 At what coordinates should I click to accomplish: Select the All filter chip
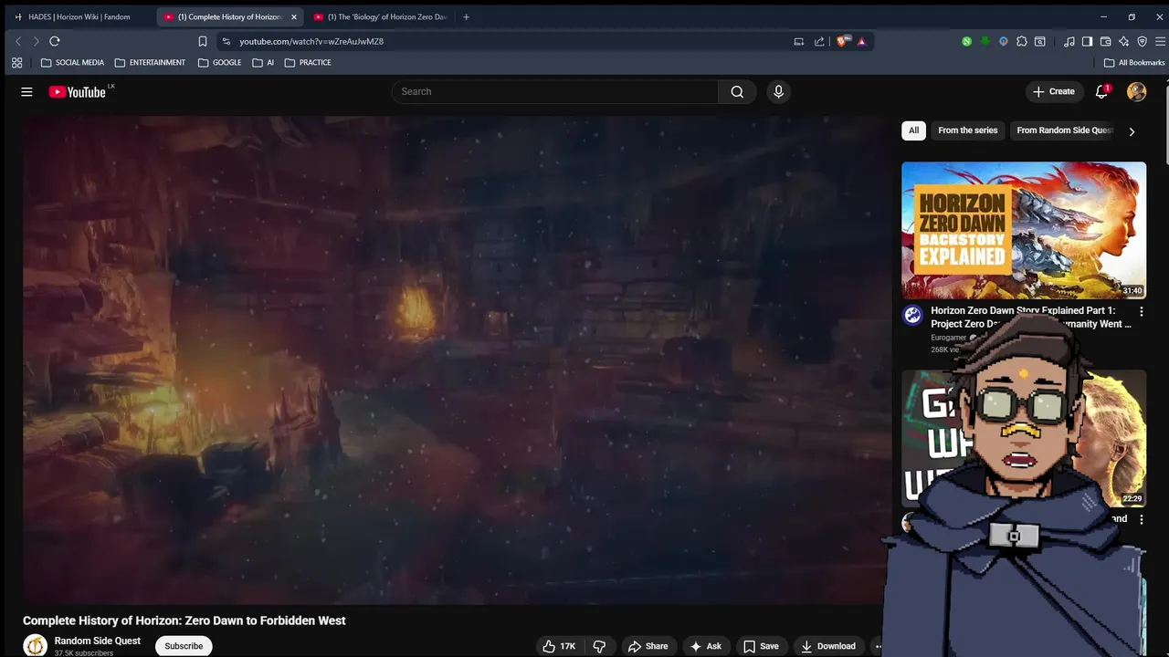913,130
